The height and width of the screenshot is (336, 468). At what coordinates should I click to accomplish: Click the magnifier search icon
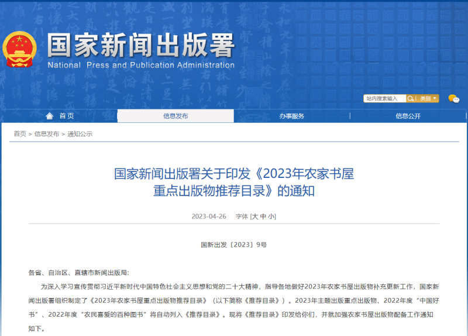tap(411, 98)
